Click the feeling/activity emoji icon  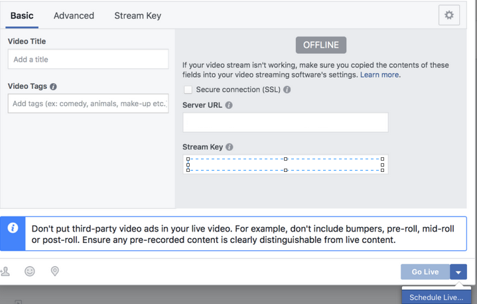(x=30, y=271)
